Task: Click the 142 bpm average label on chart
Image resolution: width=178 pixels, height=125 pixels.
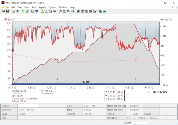Action: (86, 82)
